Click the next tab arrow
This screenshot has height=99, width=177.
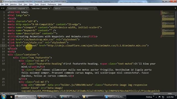pos(4,8)
